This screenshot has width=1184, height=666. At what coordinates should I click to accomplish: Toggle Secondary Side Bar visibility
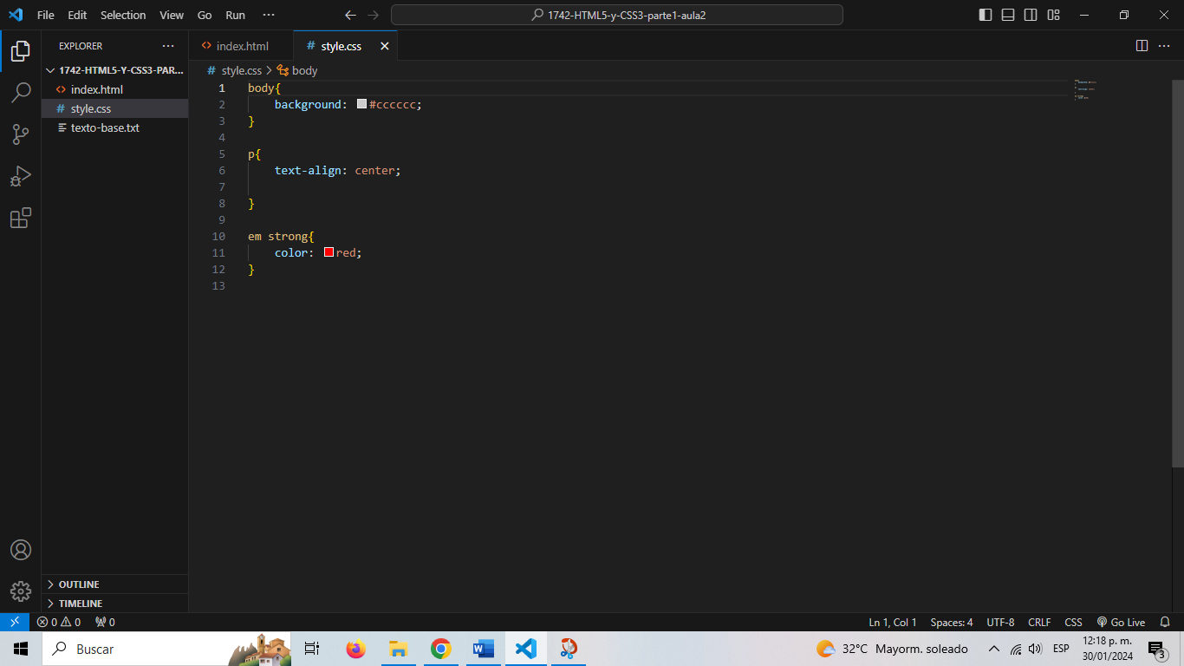click(x=1031, y=15)
